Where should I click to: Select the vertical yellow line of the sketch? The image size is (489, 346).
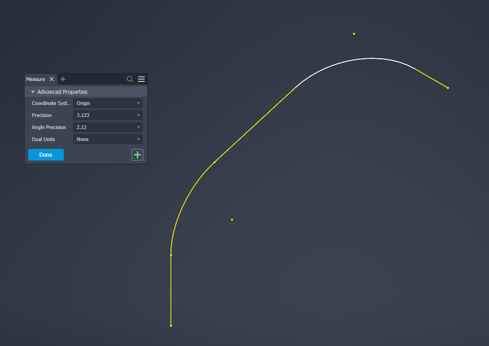[x=171, y=290]
